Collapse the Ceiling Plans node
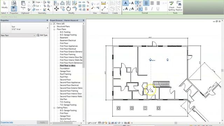224x126 pixels. click(54, 108)
